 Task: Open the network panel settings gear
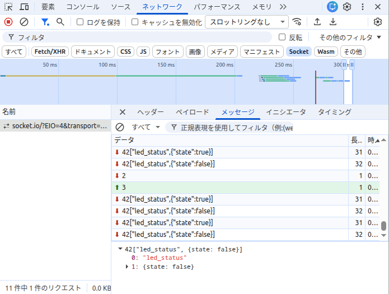click(x=378, y=22)
